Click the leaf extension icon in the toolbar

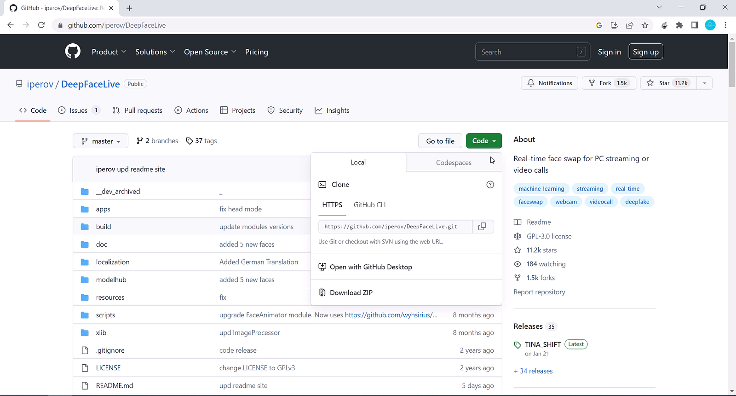pos(664,25)
